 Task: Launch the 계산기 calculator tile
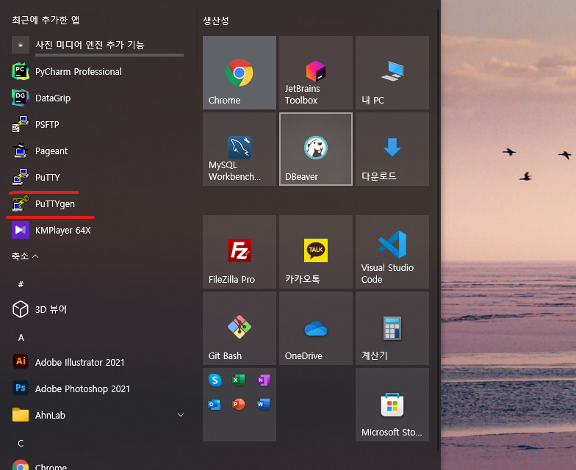(392, 328)
